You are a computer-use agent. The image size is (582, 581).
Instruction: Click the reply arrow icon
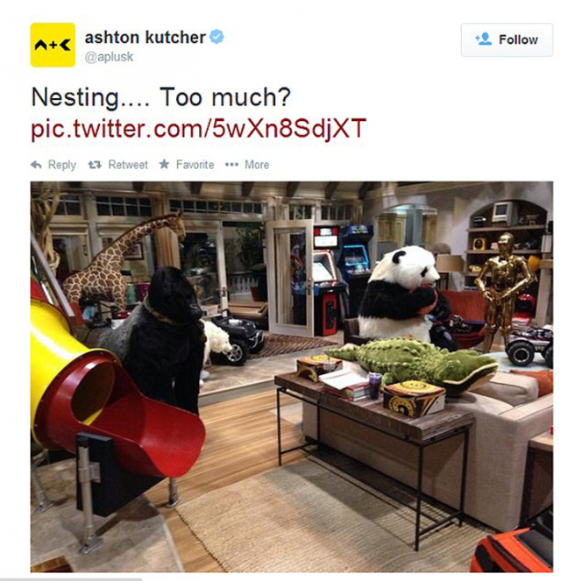coord(36,165)
